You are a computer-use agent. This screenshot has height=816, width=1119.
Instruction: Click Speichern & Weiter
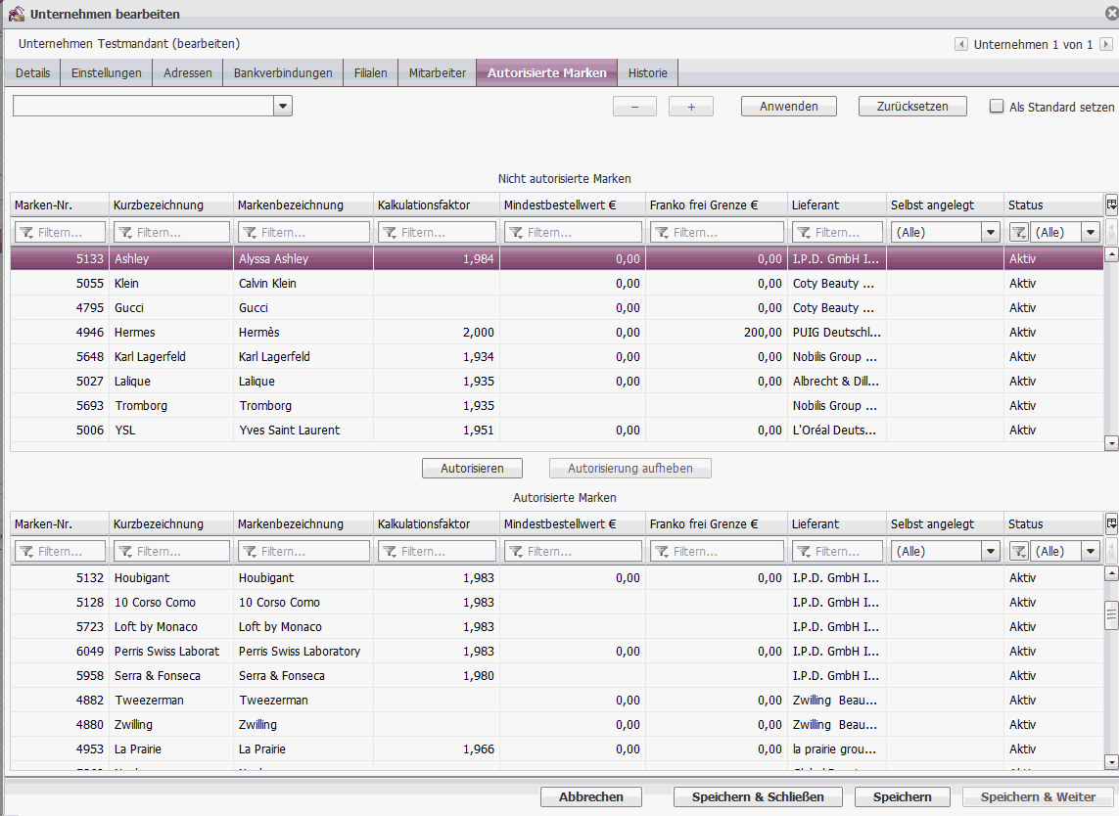[x=1038, y=796]
